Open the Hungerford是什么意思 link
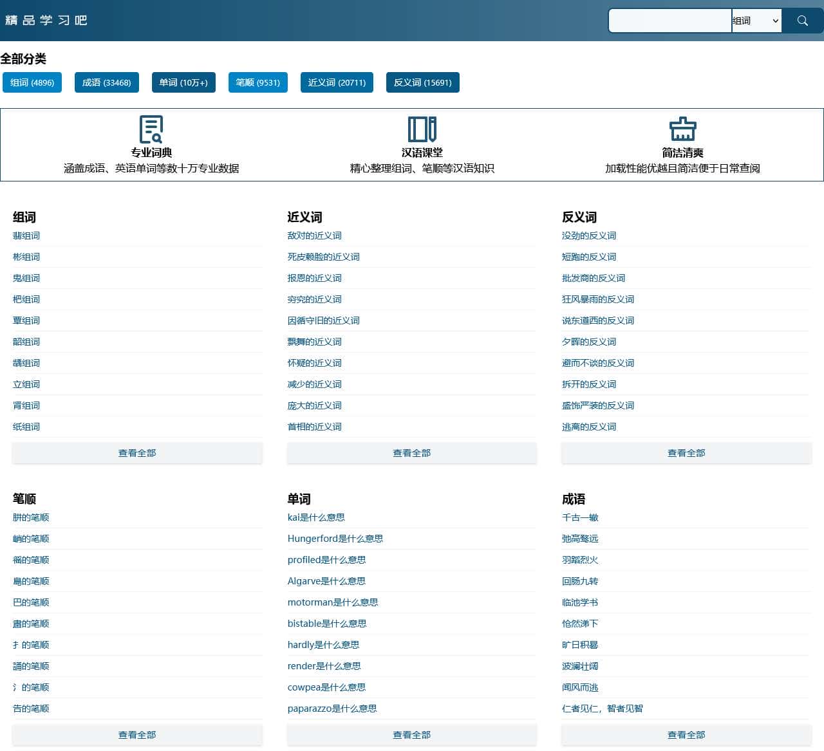The image size is (824, 751). pos(335,539)
